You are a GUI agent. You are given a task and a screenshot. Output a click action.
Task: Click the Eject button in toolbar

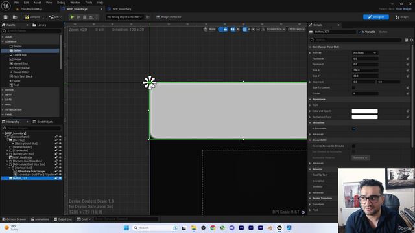pos(91,17)
